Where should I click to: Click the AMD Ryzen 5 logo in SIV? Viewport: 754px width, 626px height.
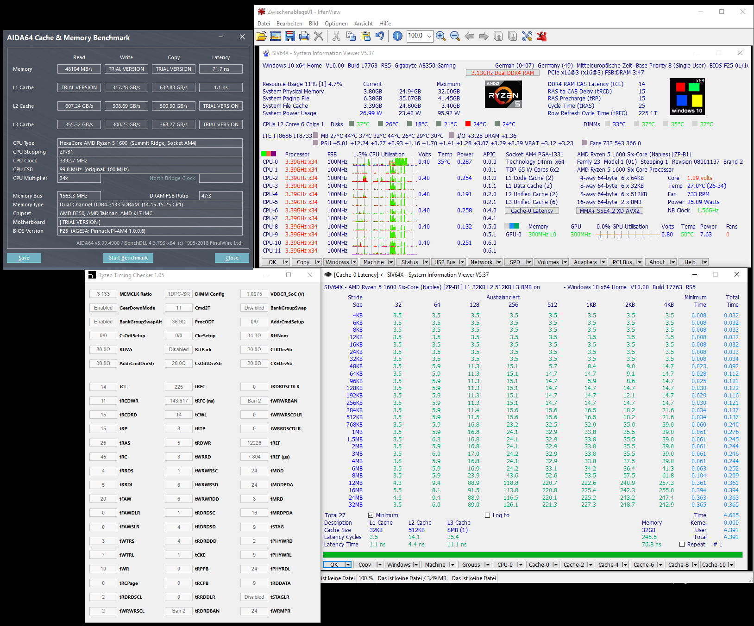503,94
